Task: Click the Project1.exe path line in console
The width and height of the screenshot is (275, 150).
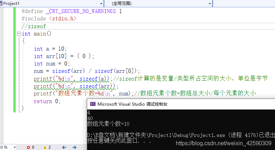Action: click(181, 135)
